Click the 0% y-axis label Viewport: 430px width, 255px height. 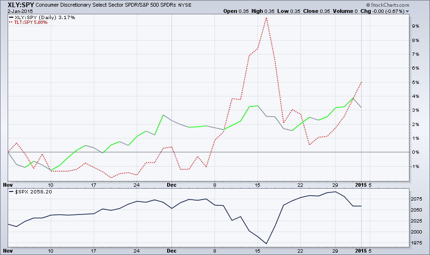point(416,152)
